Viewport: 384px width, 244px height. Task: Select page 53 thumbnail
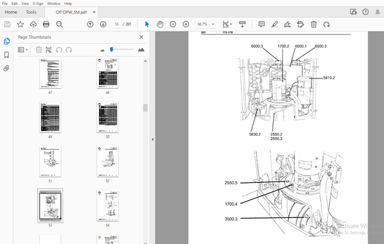click(50, 206)
